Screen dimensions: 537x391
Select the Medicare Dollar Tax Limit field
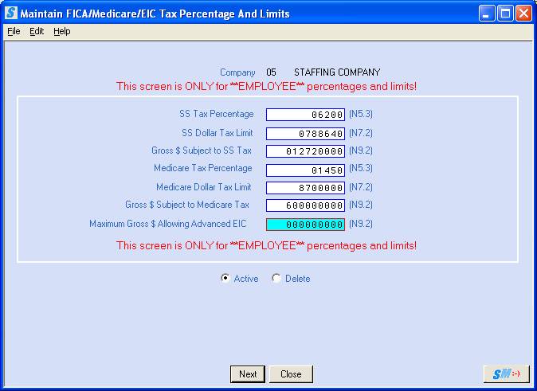305,188
